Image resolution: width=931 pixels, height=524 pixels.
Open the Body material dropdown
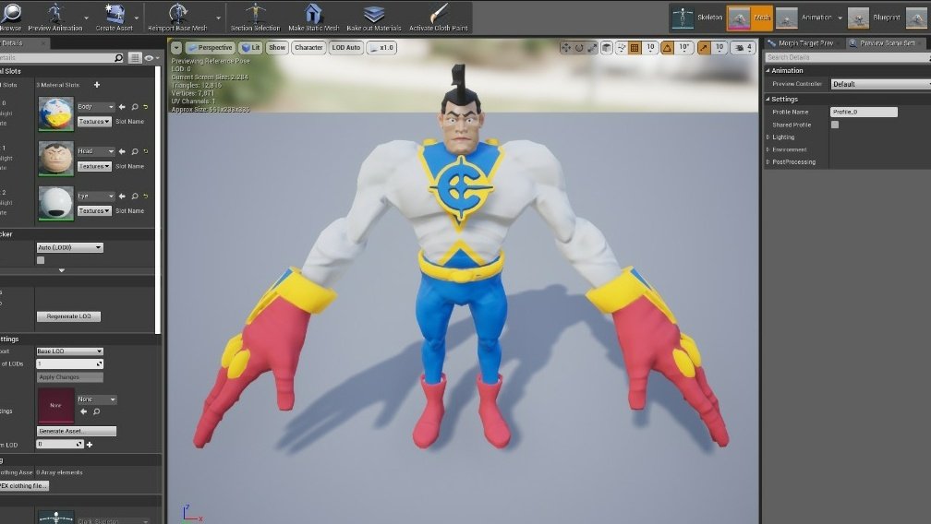point(96,107)
